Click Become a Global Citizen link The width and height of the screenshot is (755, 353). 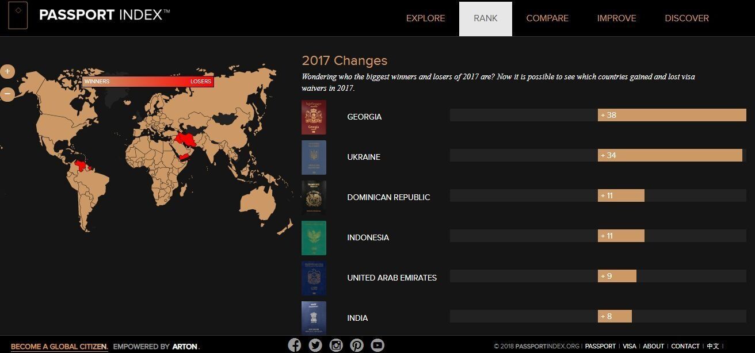[x=59, y=347]
